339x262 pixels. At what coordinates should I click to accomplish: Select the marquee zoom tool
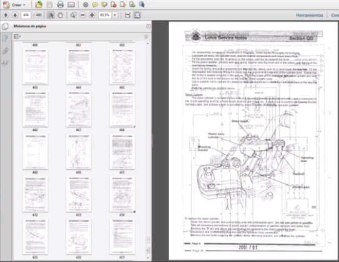pos(73,15)
